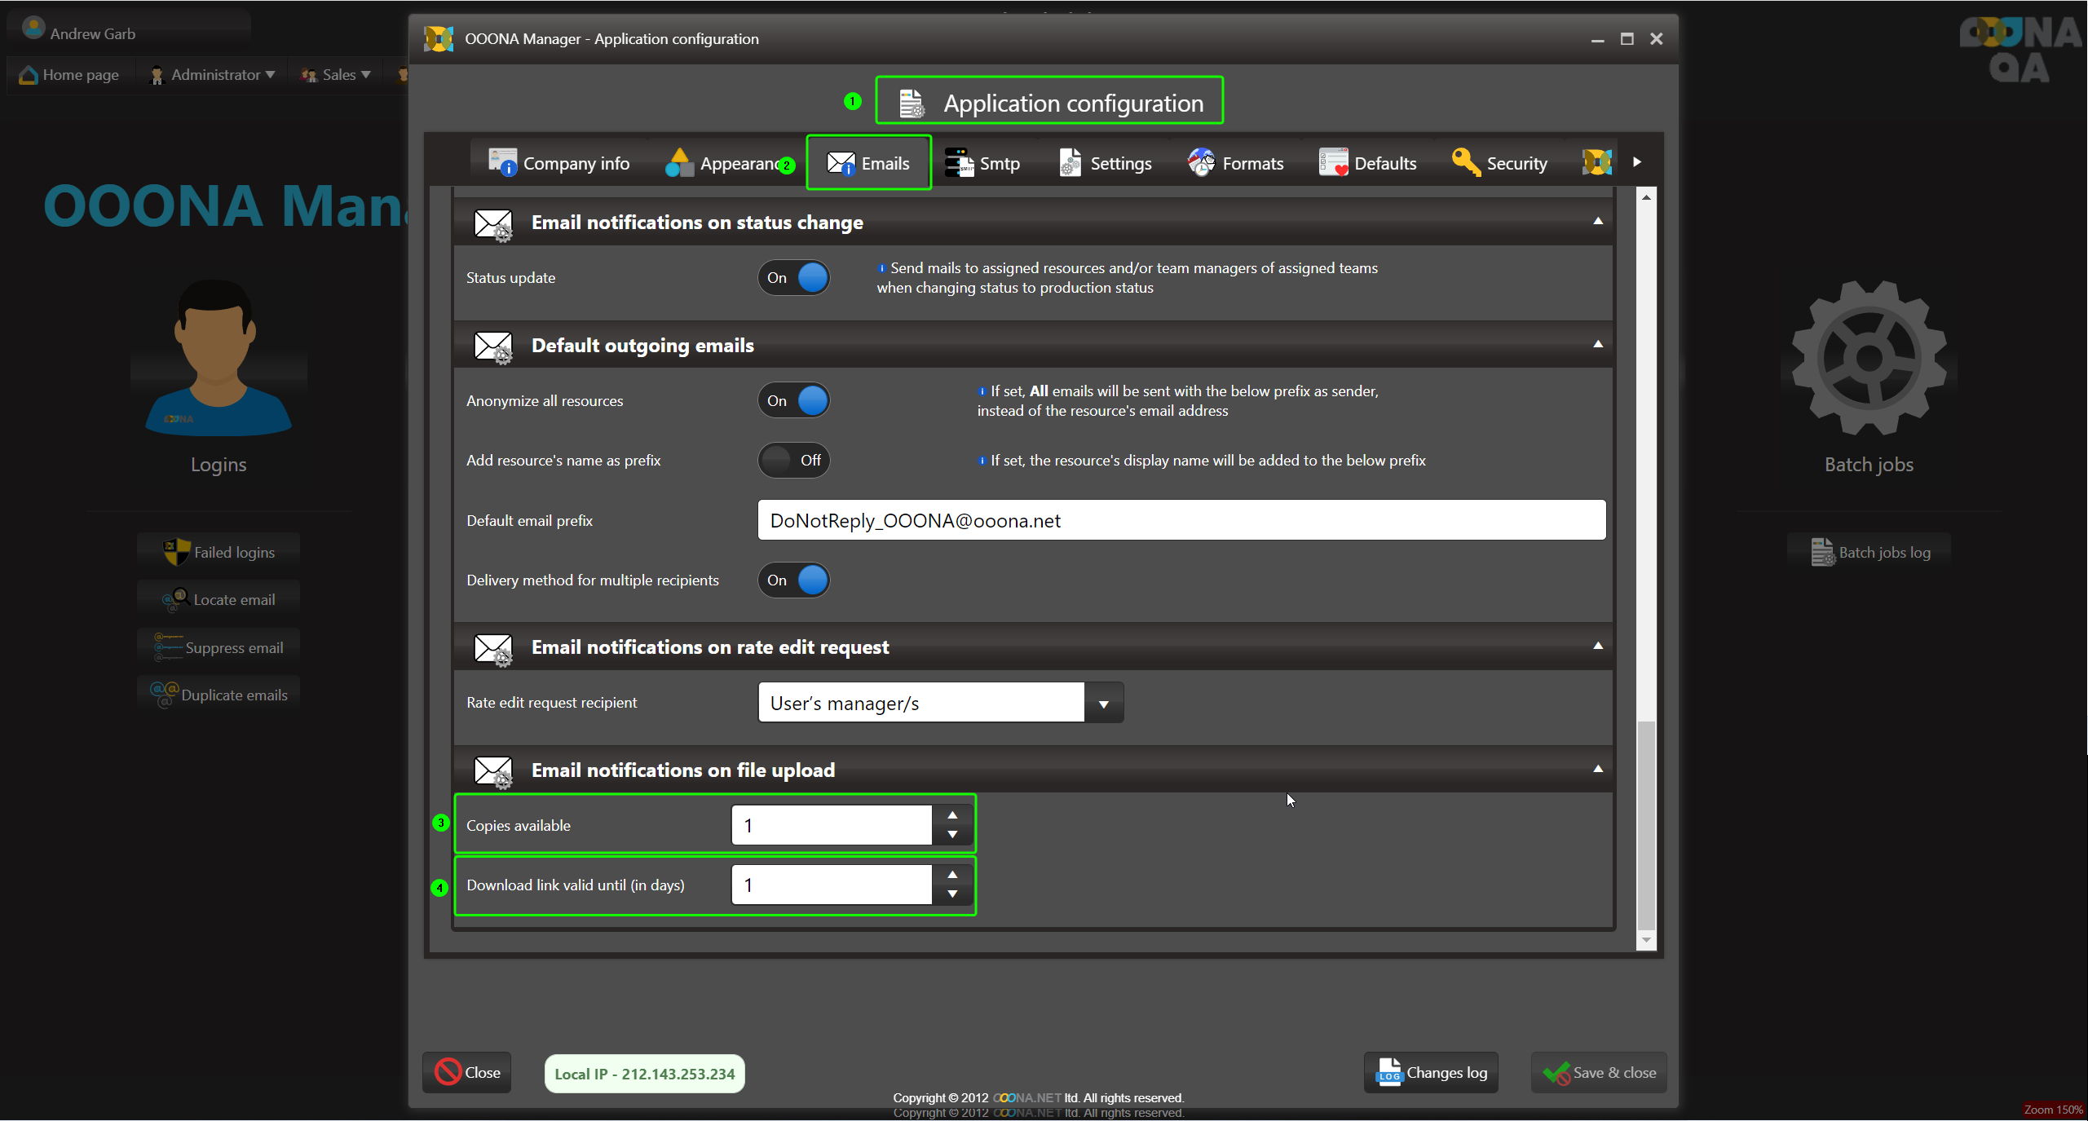The image size is (2088, 1121).
Task: Increase Copies available with up arrow
Action: pos(951,815)
